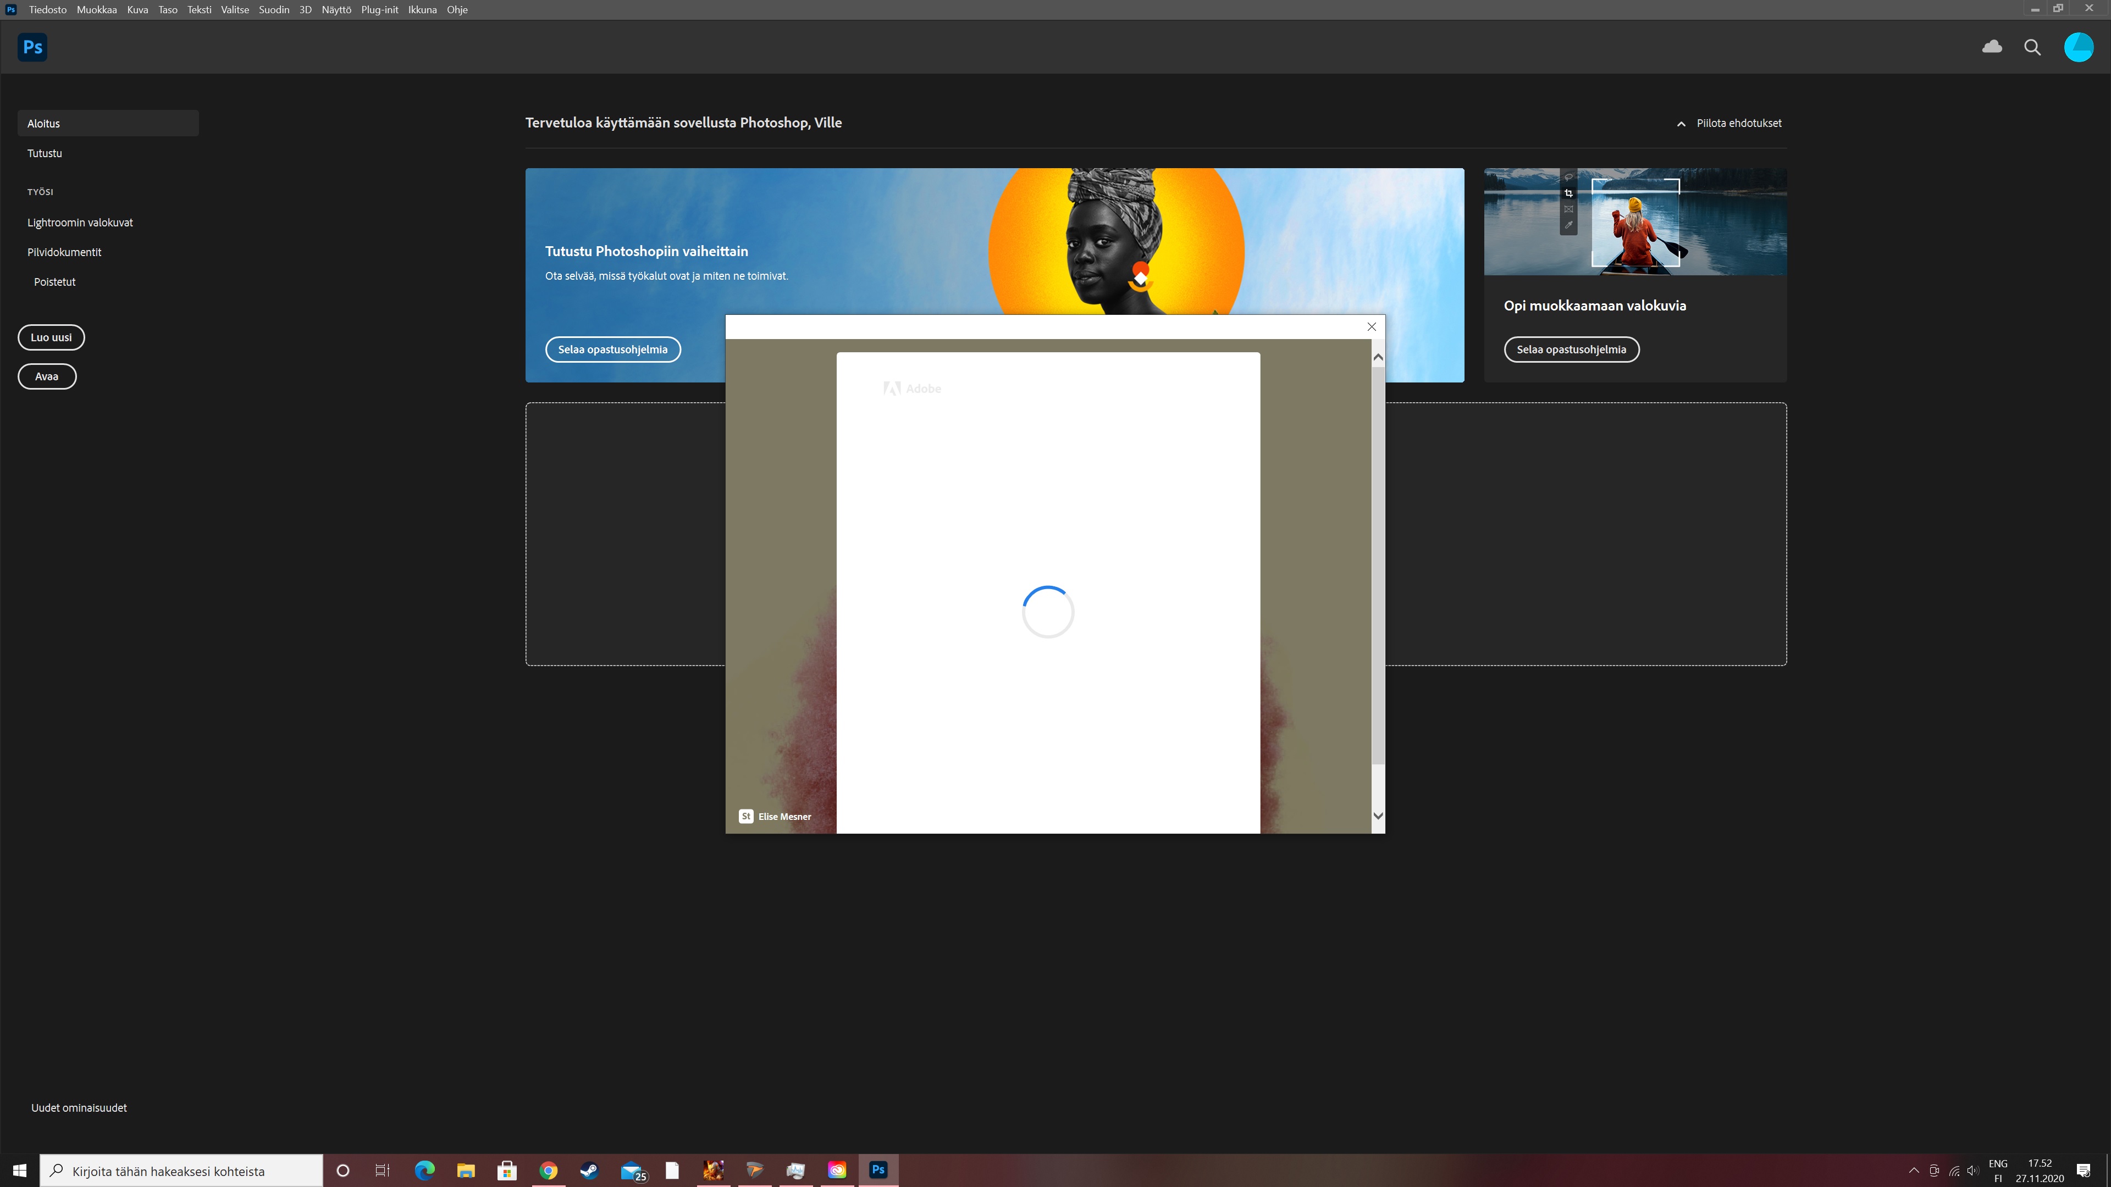The height and width of the screenshot is (1187, 2111).
Task: Select the highlighted Crop icon on the learn card
Action: click(1570, 193)
